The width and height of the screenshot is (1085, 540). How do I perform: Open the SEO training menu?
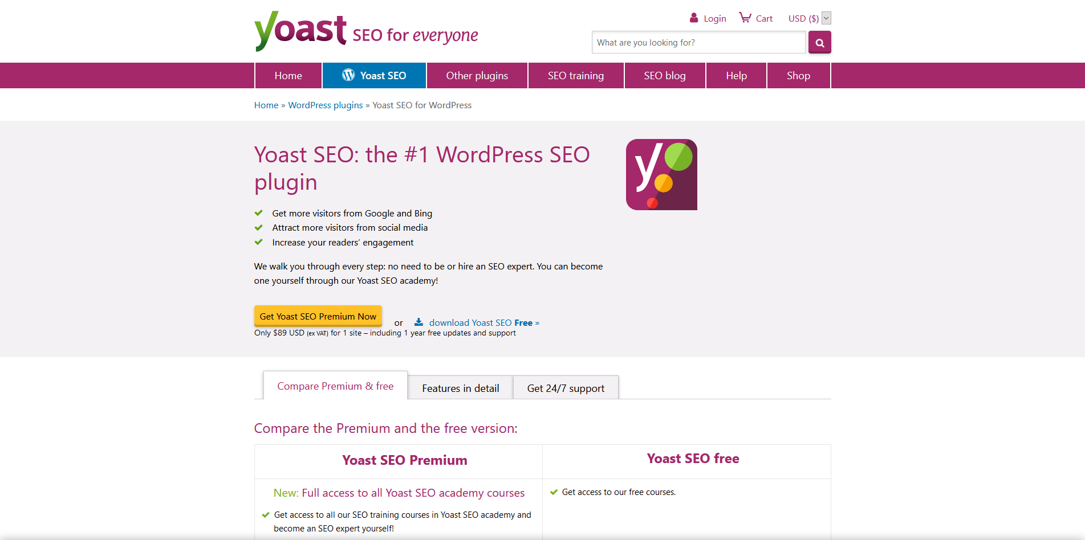[576, 76]
